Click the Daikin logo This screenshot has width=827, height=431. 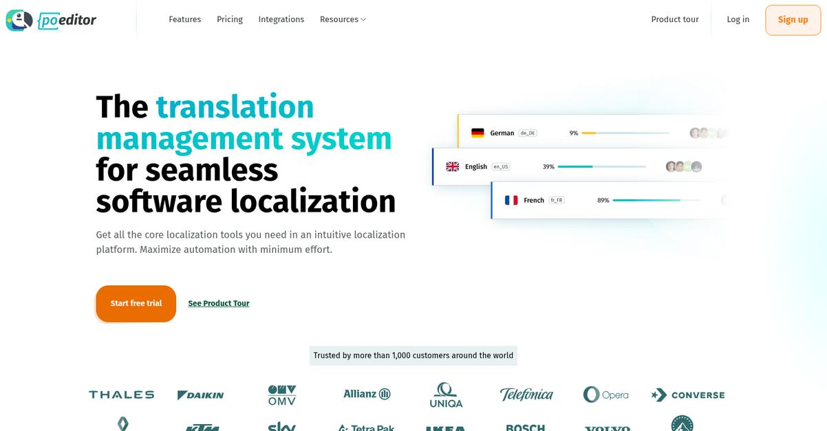(x=200, y=395)
